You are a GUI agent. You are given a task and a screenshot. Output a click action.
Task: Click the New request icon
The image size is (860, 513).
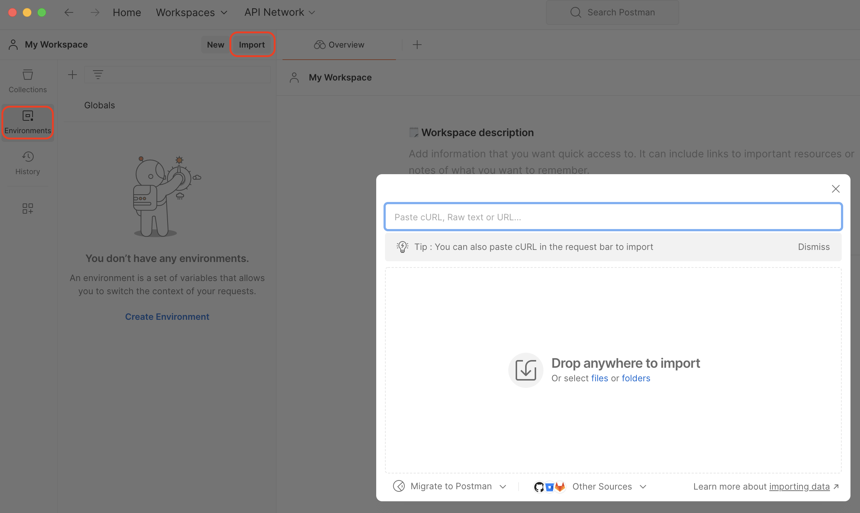tap(417, 45)
